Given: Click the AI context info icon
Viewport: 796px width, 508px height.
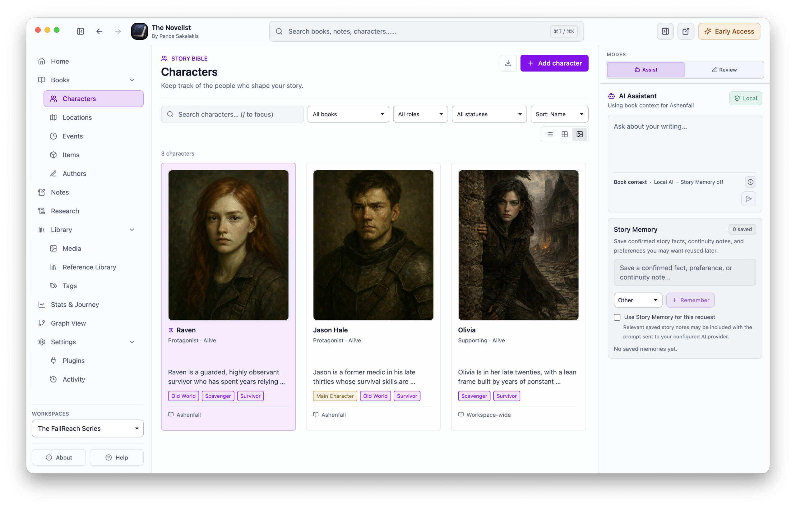Looking at the screenshot, I should (x=750, y=182).
